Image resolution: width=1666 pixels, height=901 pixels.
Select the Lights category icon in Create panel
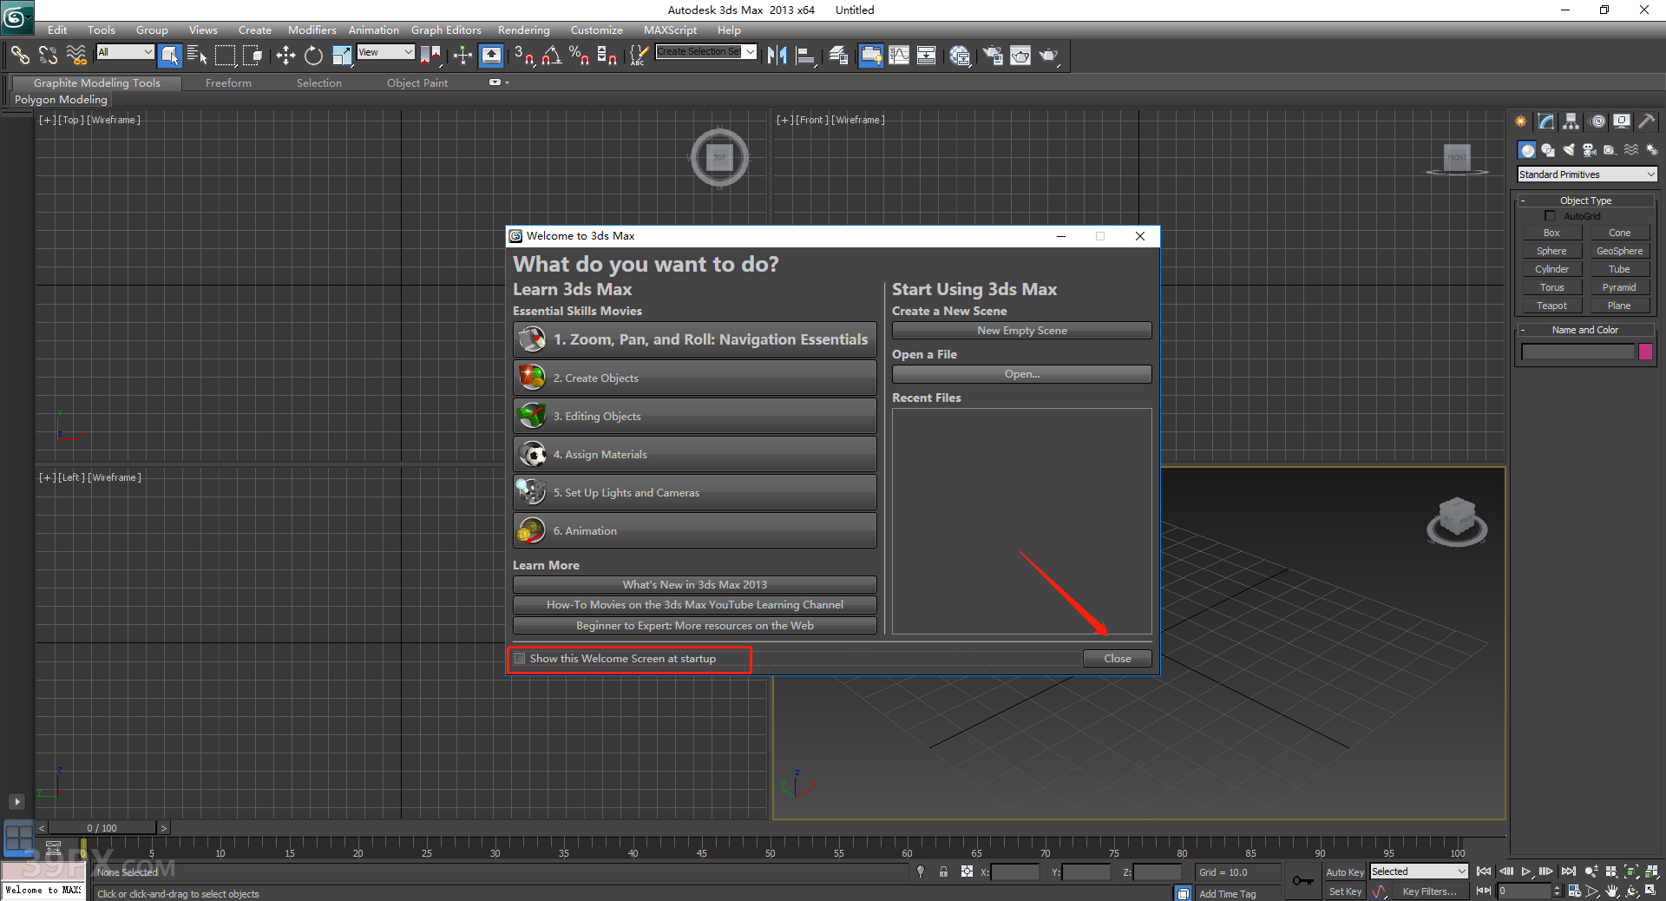coord(1569,150)
